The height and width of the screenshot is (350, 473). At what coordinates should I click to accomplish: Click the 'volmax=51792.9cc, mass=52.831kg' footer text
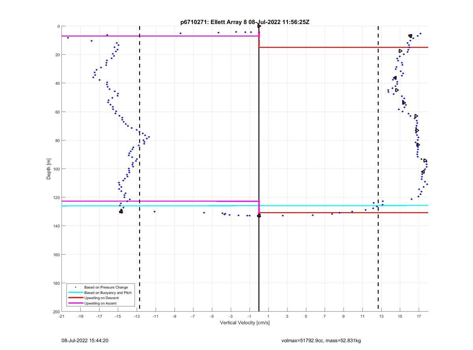coord(321,341)
